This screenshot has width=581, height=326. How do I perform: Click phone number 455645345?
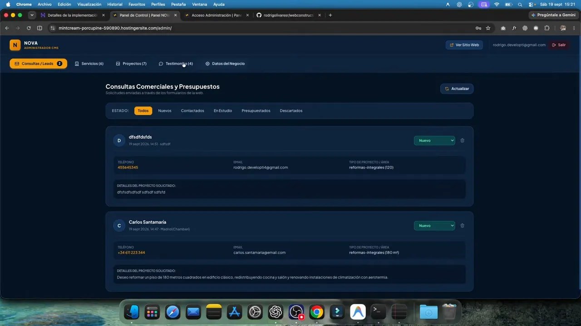click(128, 168)
